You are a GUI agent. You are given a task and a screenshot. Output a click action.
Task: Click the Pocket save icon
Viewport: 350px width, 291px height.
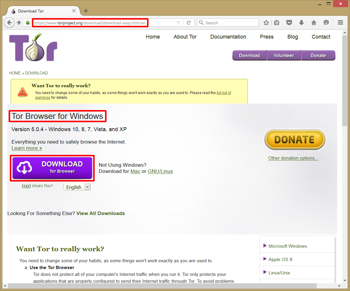[289, 23]
